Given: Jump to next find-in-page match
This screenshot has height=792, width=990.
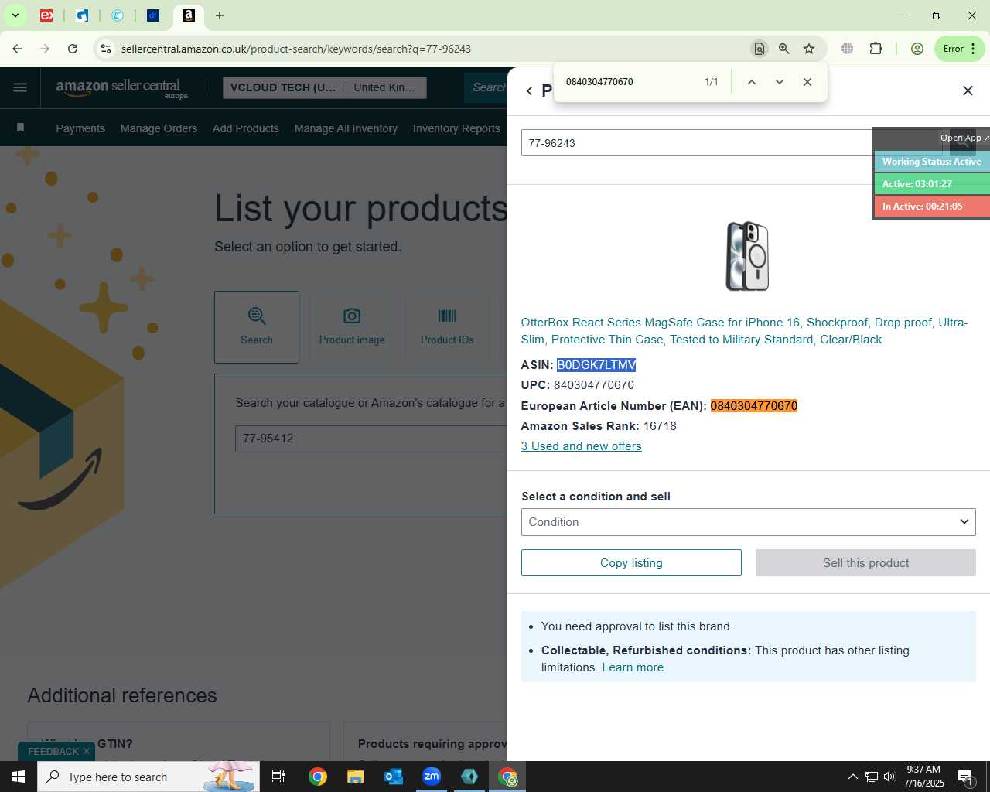Looking at the screenshot, I should point(780,82).
